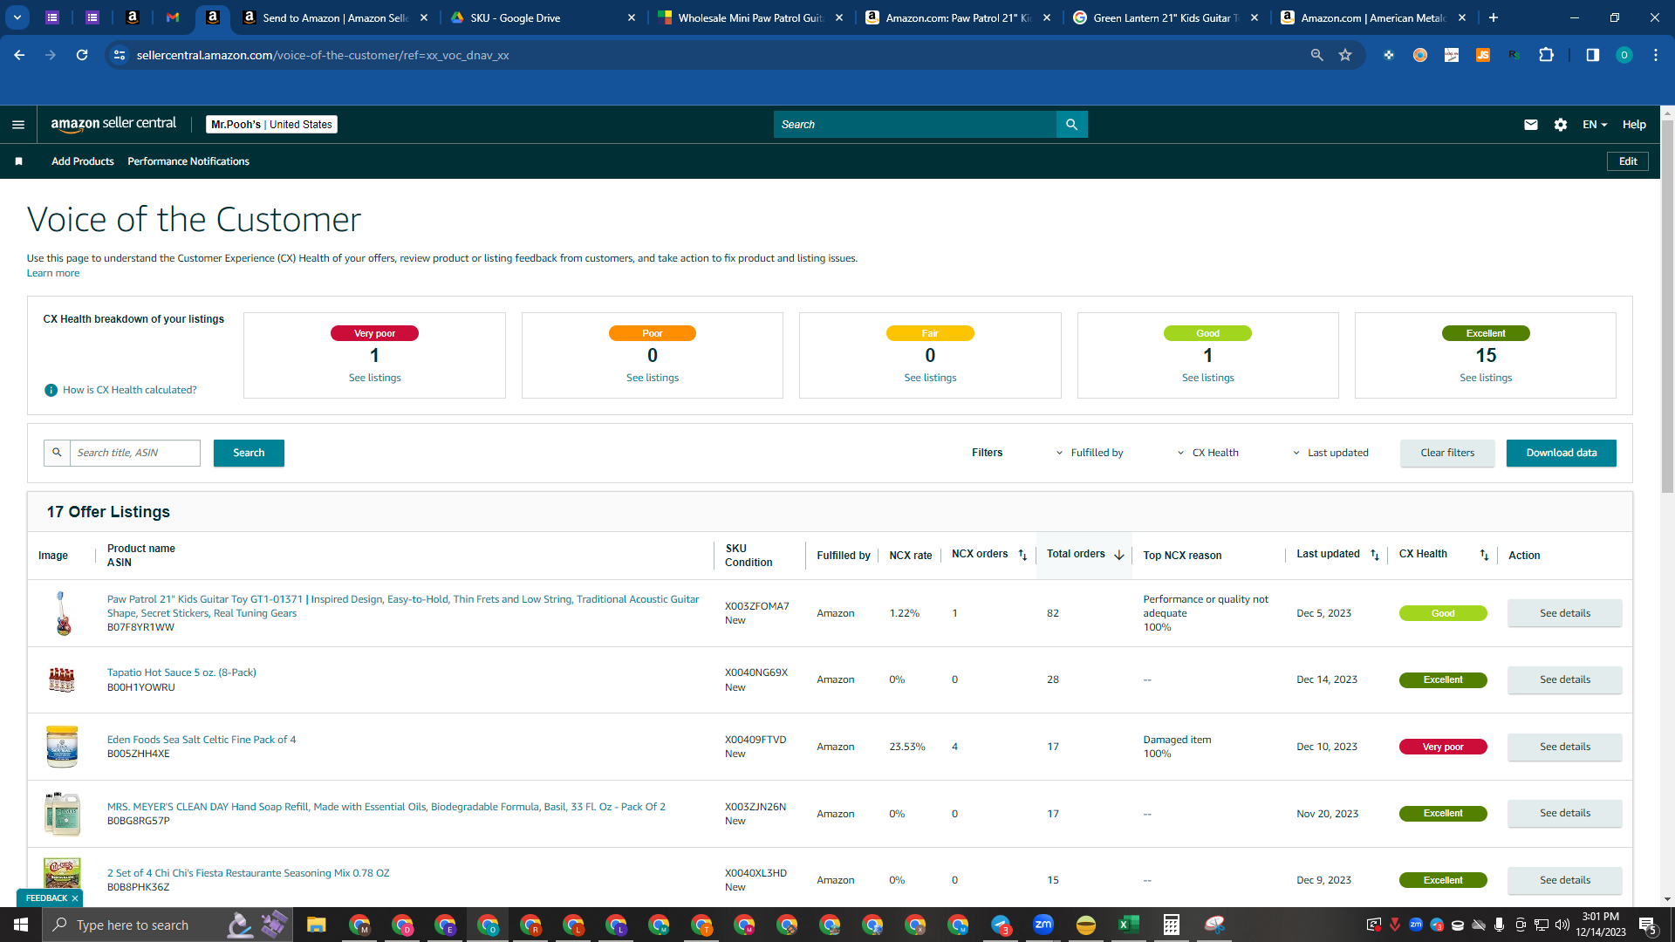Click into Search title, ASIN field
This screenshot has height=942, width=1675.
tap(135, 453)
